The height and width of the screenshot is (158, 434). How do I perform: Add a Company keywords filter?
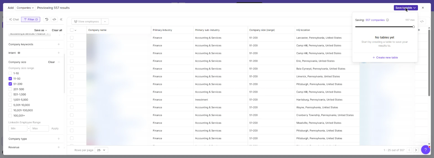[59, 44]
